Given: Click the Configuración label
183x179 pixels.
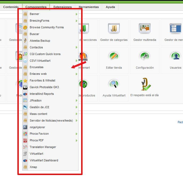Looking at the screenshot, I should 145,68.
